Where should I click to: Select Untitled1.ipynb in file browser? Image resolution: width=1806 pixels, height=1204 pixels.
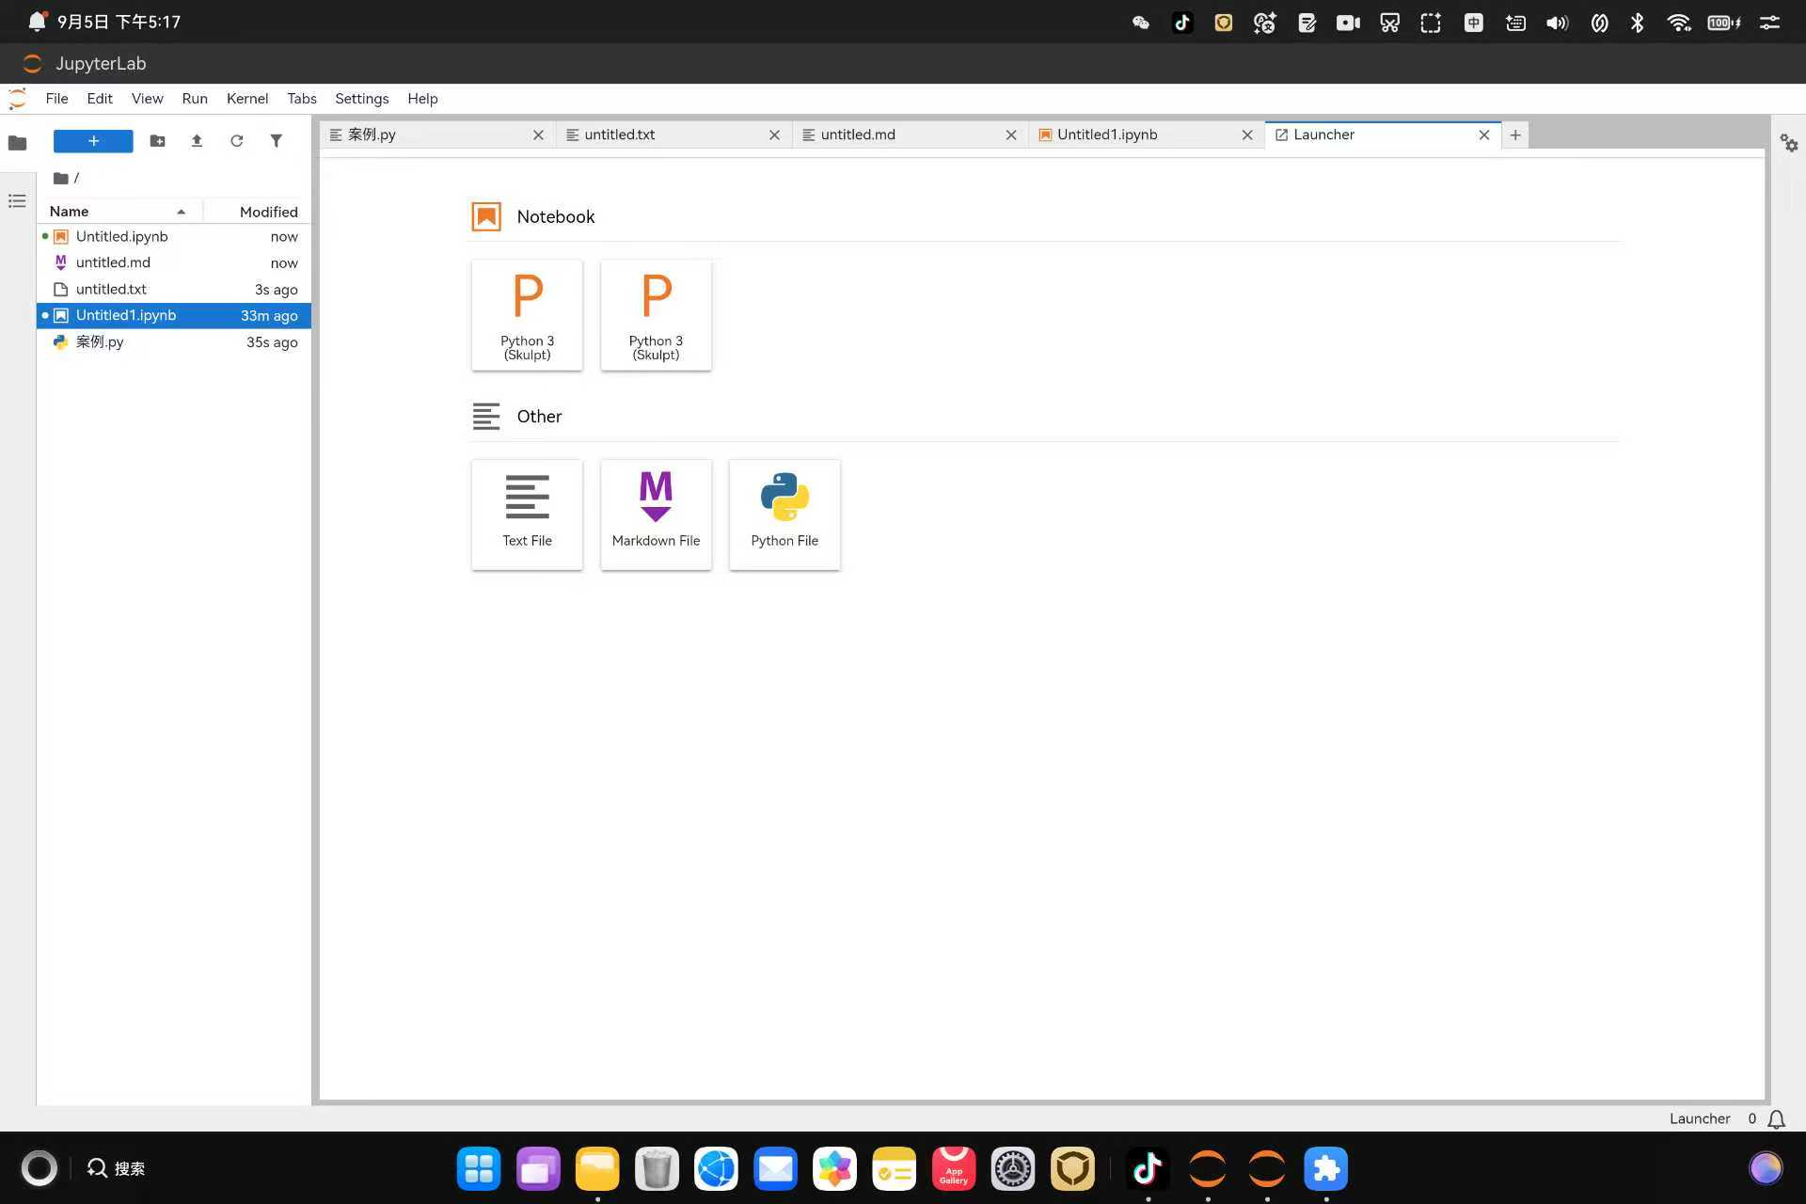pos(174,316)
